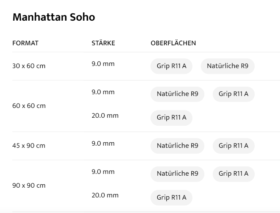Viewport: 280px width, 213px height.
Task: Click 20.0 mm thickness in 60 x 60 cm row
Action: (105, 116)
